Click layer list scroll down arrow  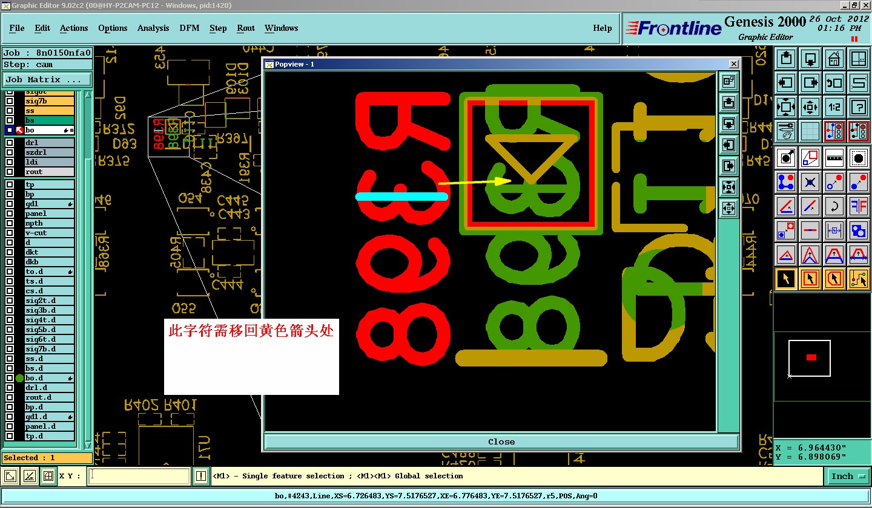click(88, 444)
